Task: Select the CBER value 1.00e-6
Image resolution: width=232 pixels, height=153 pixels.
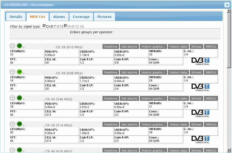Action: tap(85, 133)
